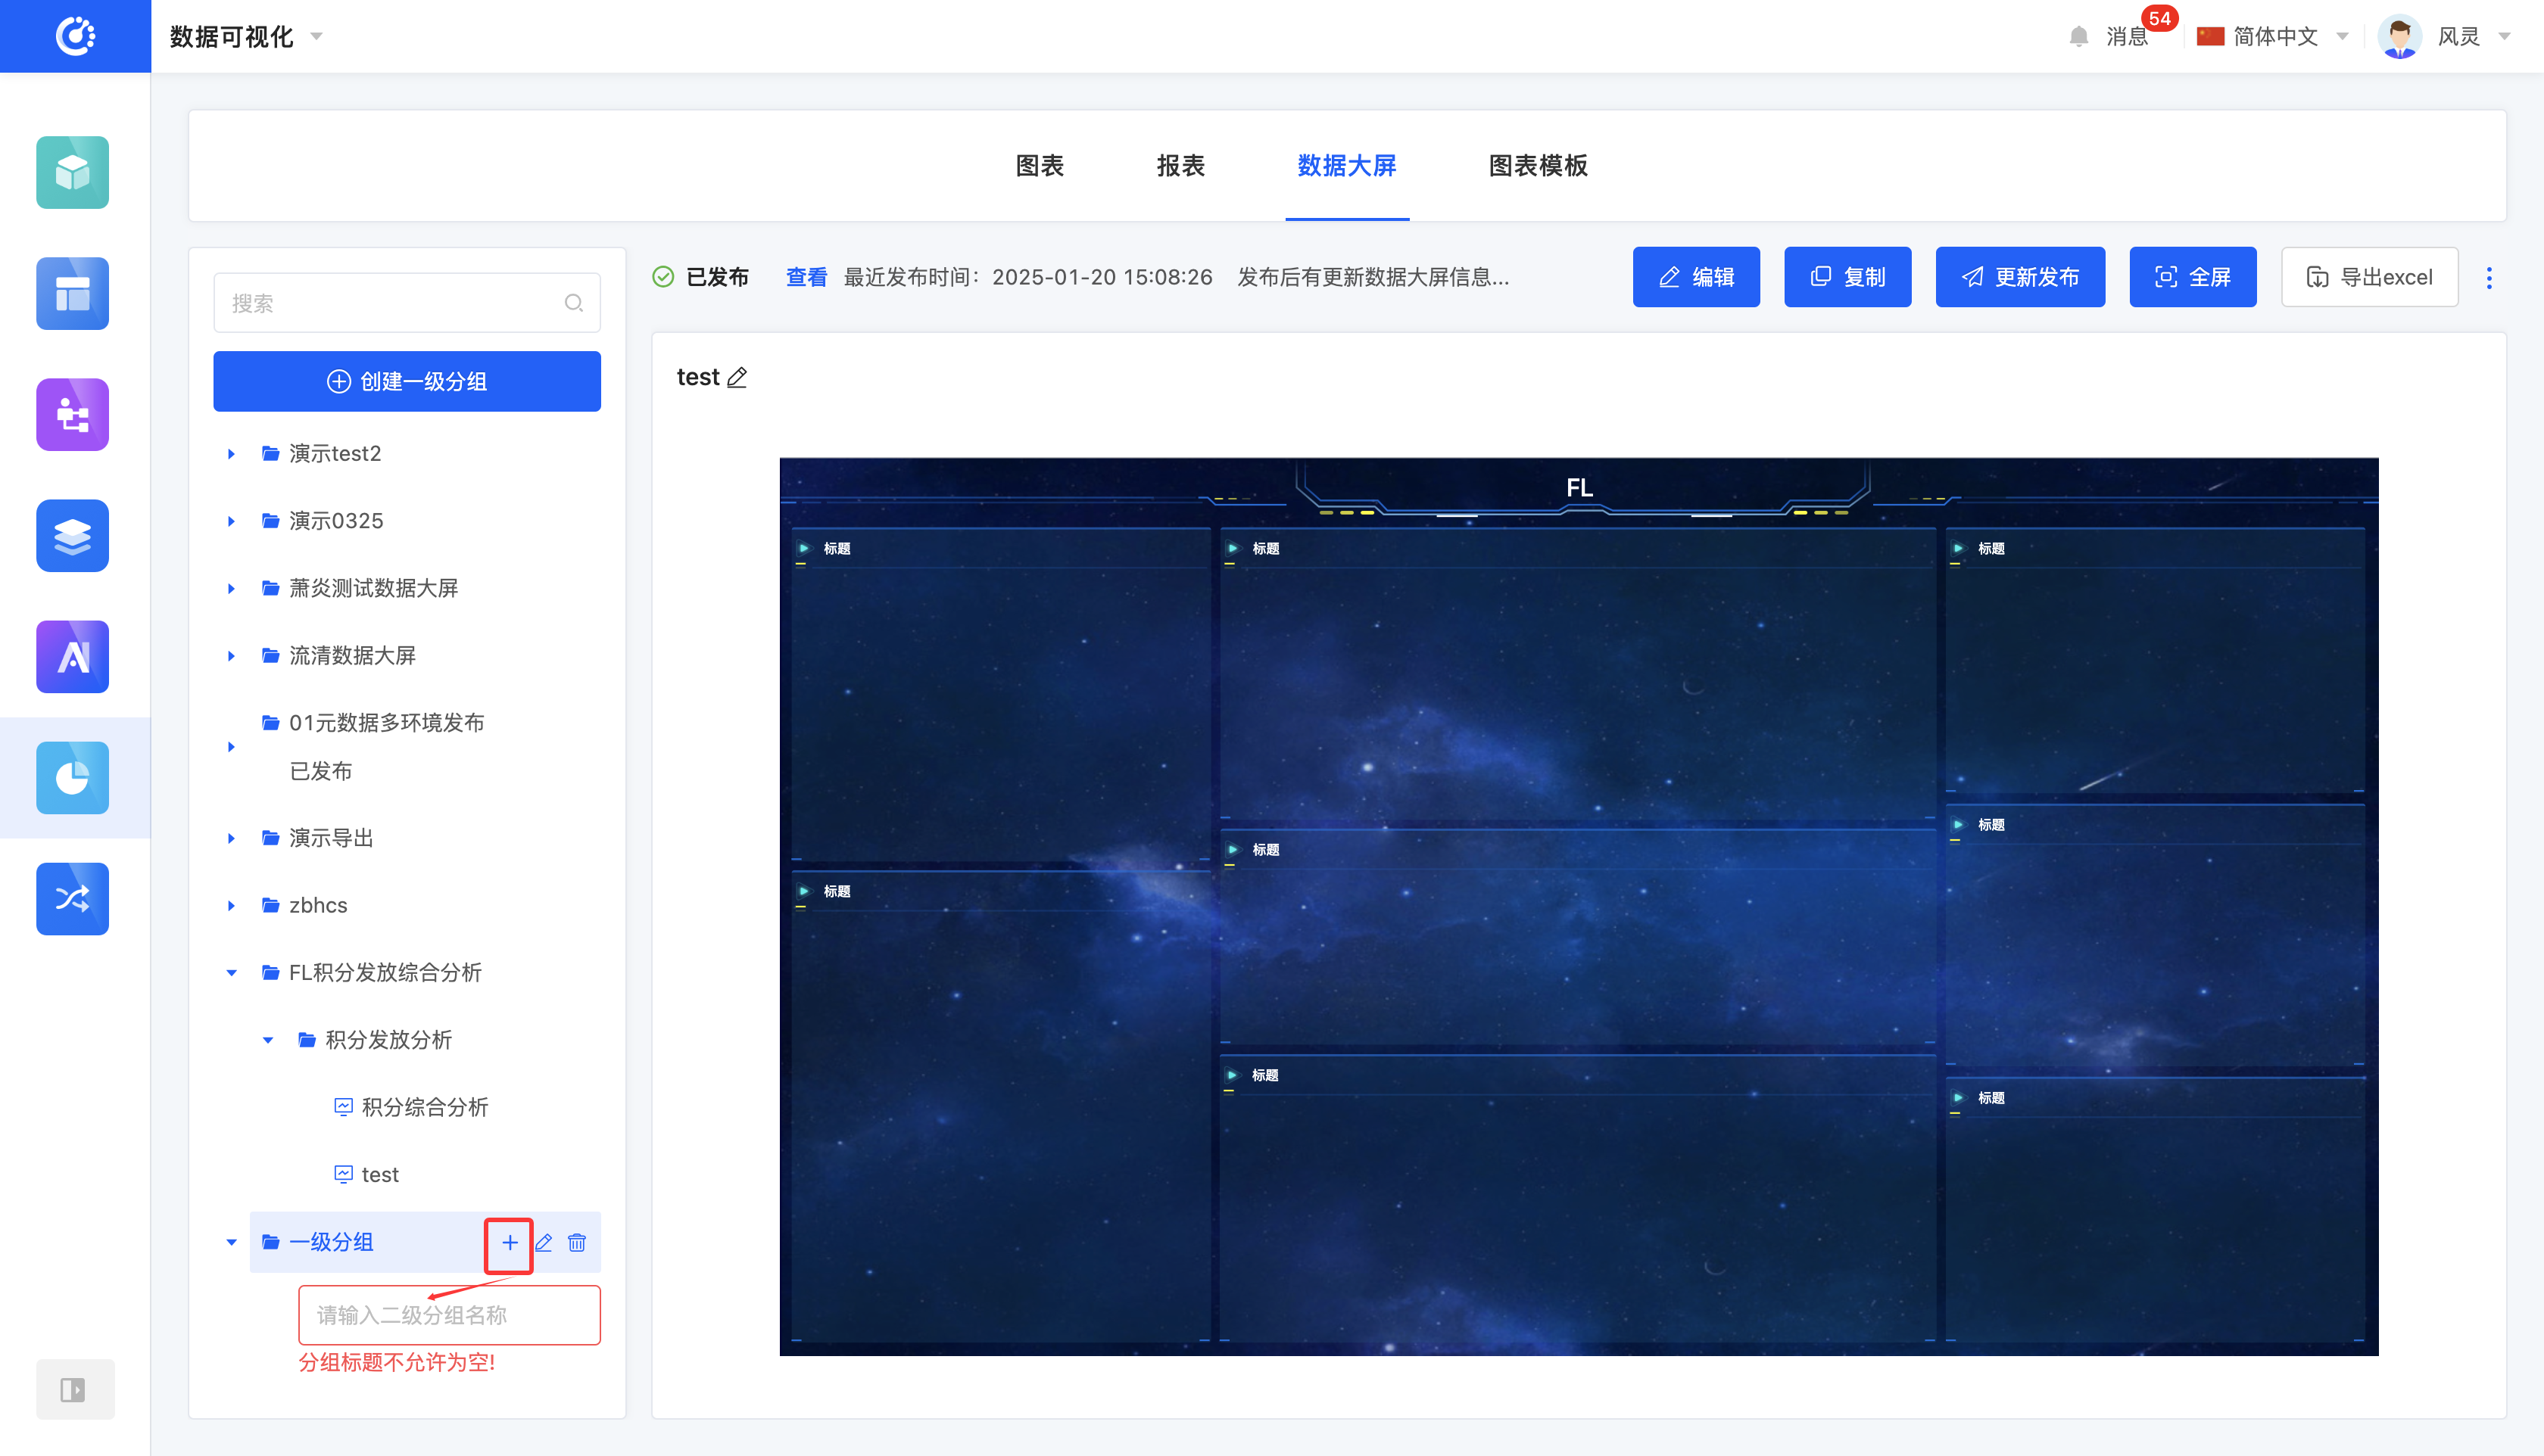Viewport: 2544px width, 1456px height.
Task: Click the sidebar collapse icon at bottom
Action: click(x=74, y=1389)
